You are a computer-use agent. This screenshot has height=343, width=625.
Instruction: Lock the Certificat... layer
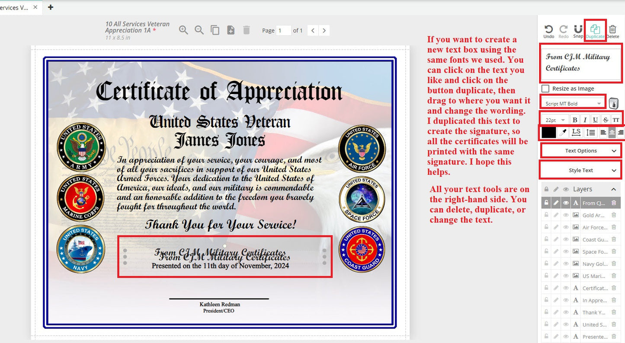(546, 288)
